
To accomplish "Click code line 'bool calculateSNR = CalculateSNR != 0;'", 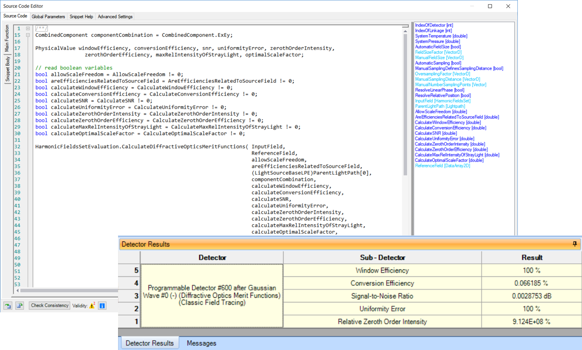I will [94, 101].
